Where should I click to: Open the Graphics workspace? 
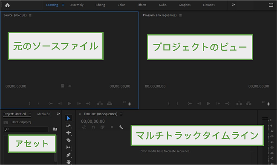pos(185,5)
